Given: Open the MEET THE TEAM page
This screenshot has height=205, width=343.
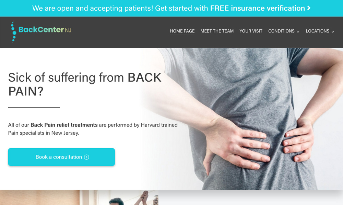Looking at the screenshot, I should coord(217,31).
